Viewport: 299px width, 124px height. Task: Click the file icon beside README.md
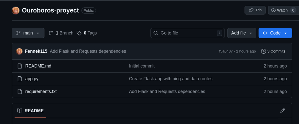20,66
